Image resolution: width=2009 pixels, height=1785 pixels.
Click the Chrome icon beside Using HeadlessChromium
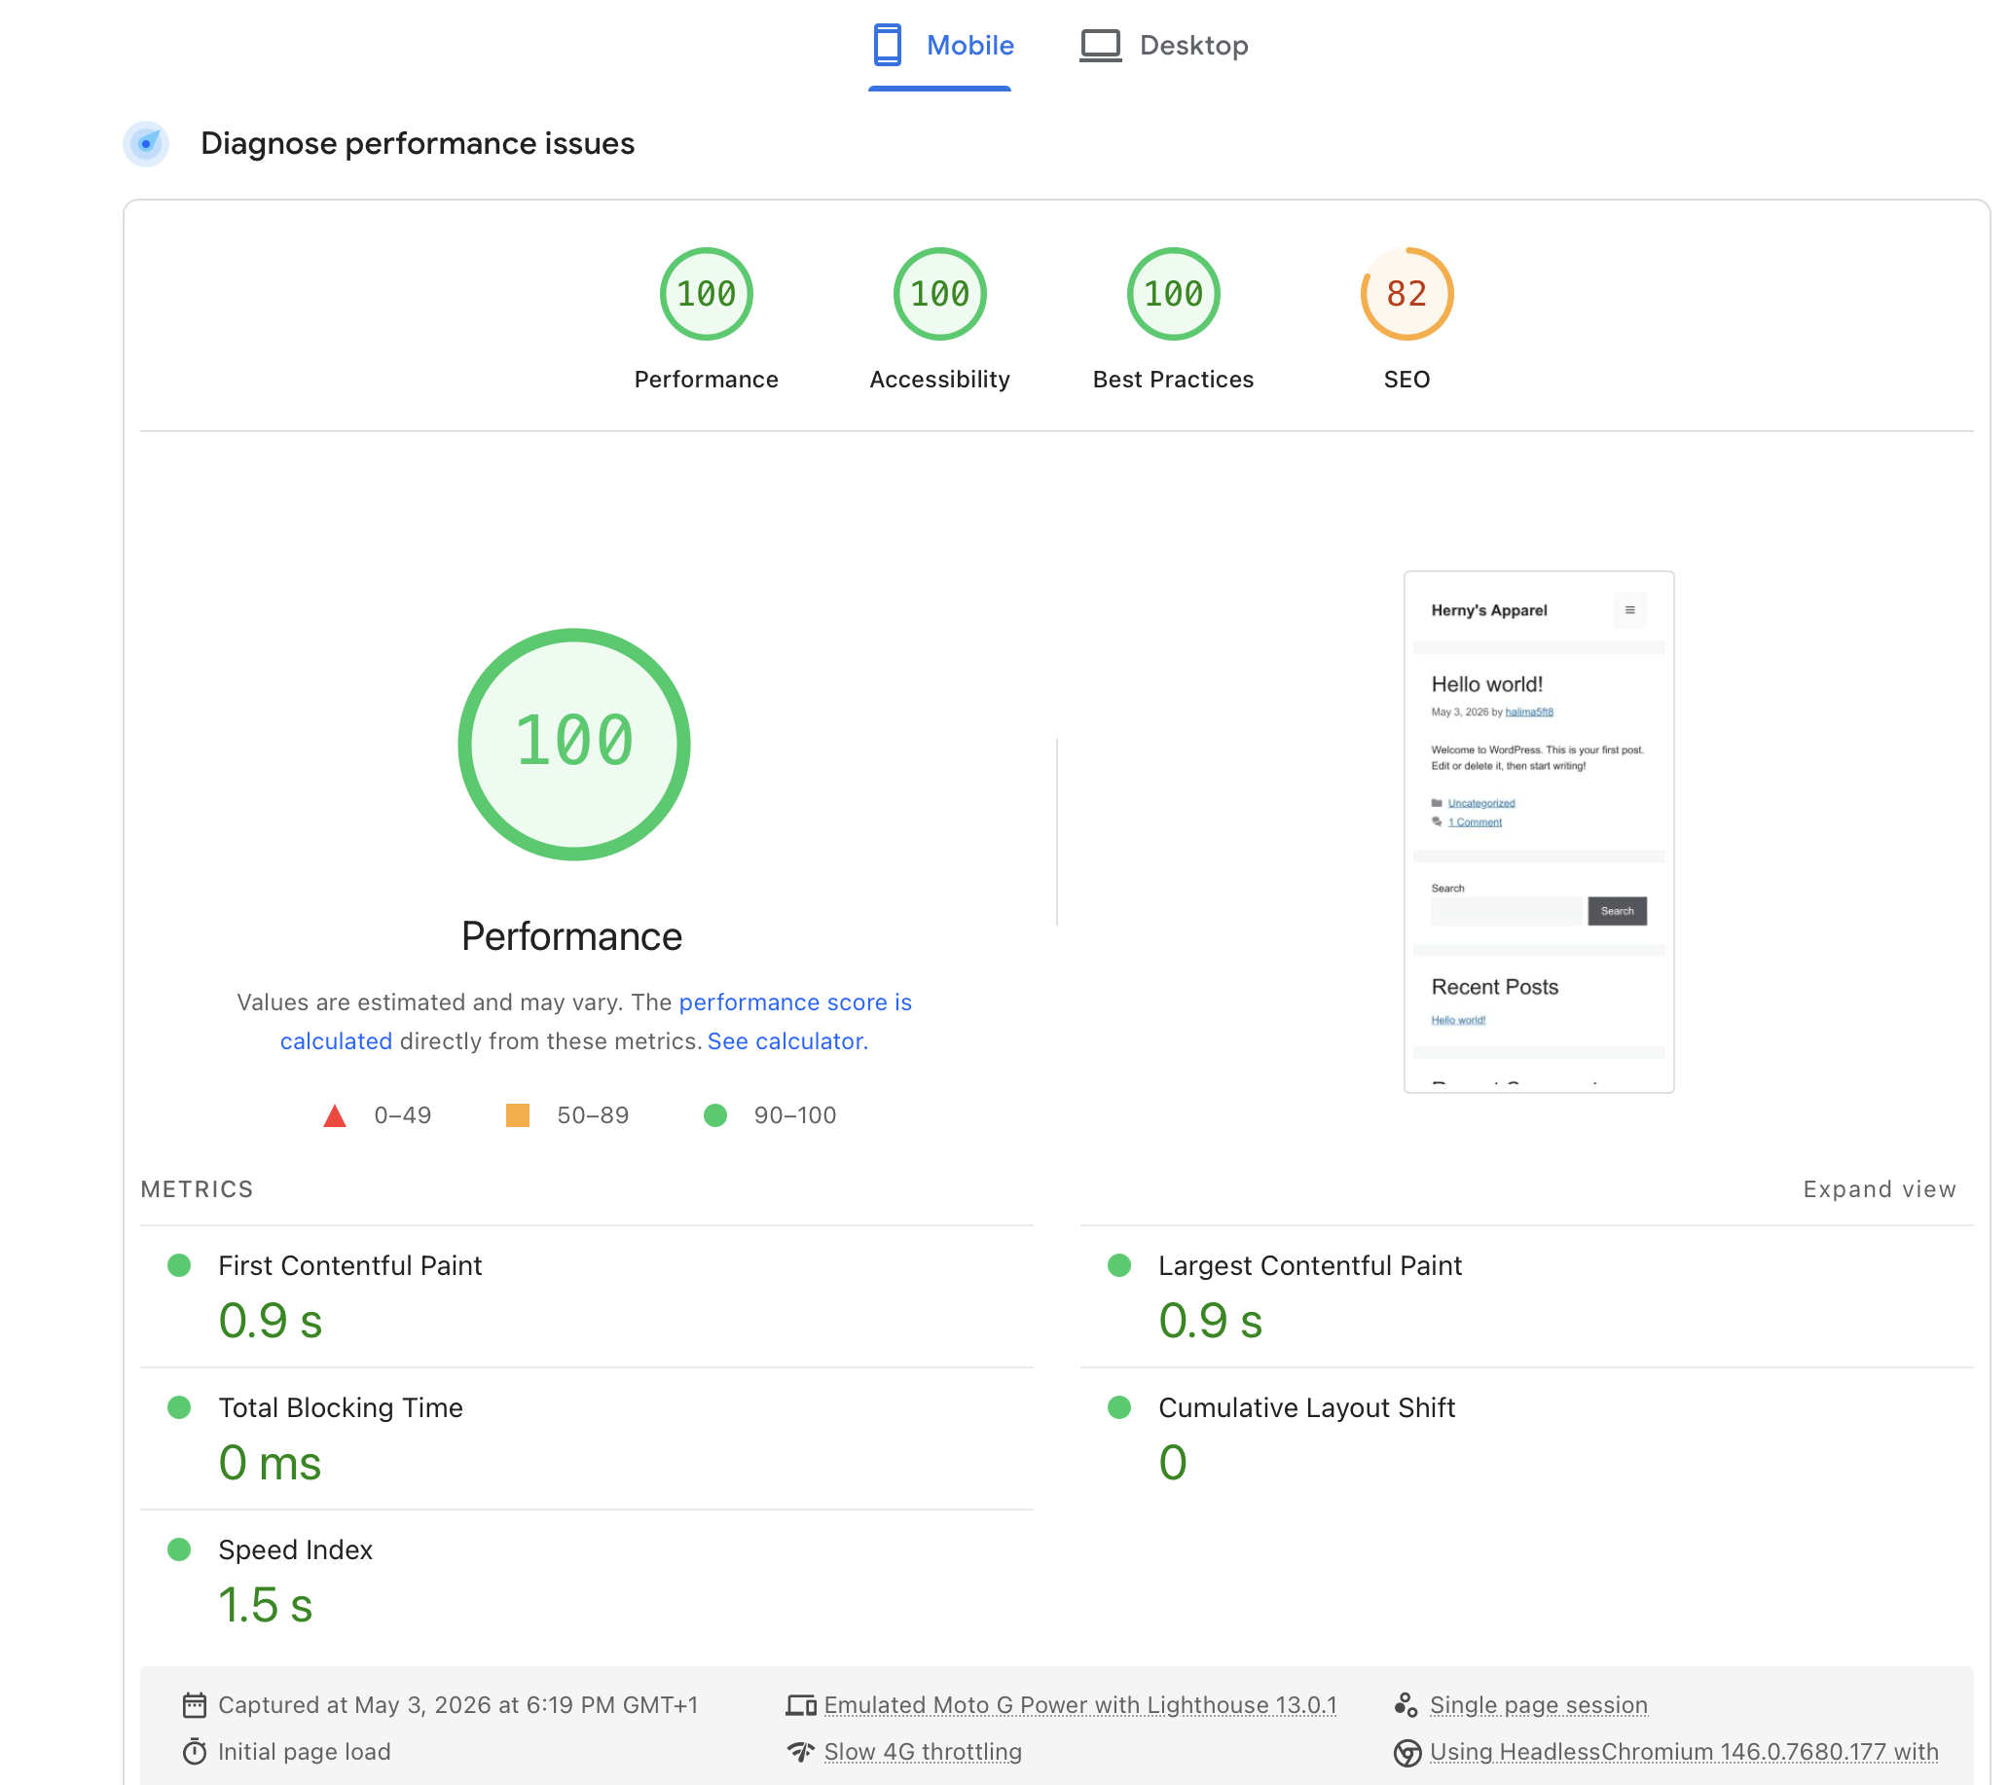(x=1407, y=1753)
